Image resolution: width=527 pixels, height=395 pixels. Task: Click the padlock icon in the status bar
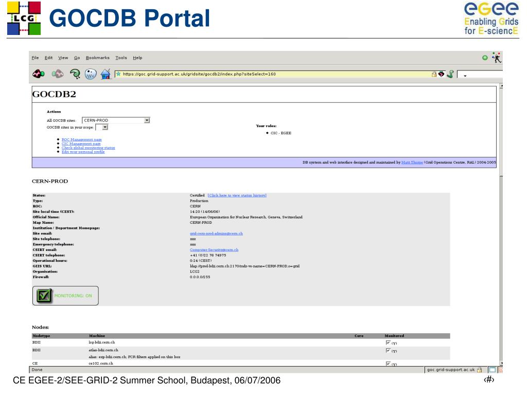pos(479,369)
